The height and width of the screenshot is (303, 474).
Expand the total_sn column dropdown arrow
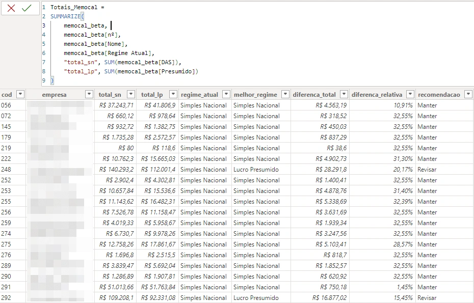click(x=131, y=94)
